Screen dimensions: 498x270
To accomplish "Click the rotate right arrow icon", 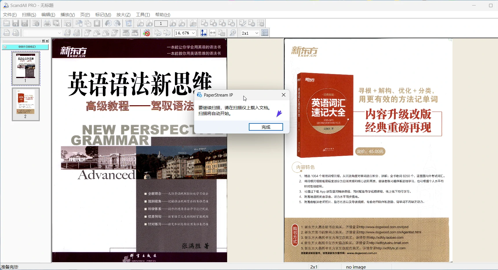I will [x=117, y=23].
